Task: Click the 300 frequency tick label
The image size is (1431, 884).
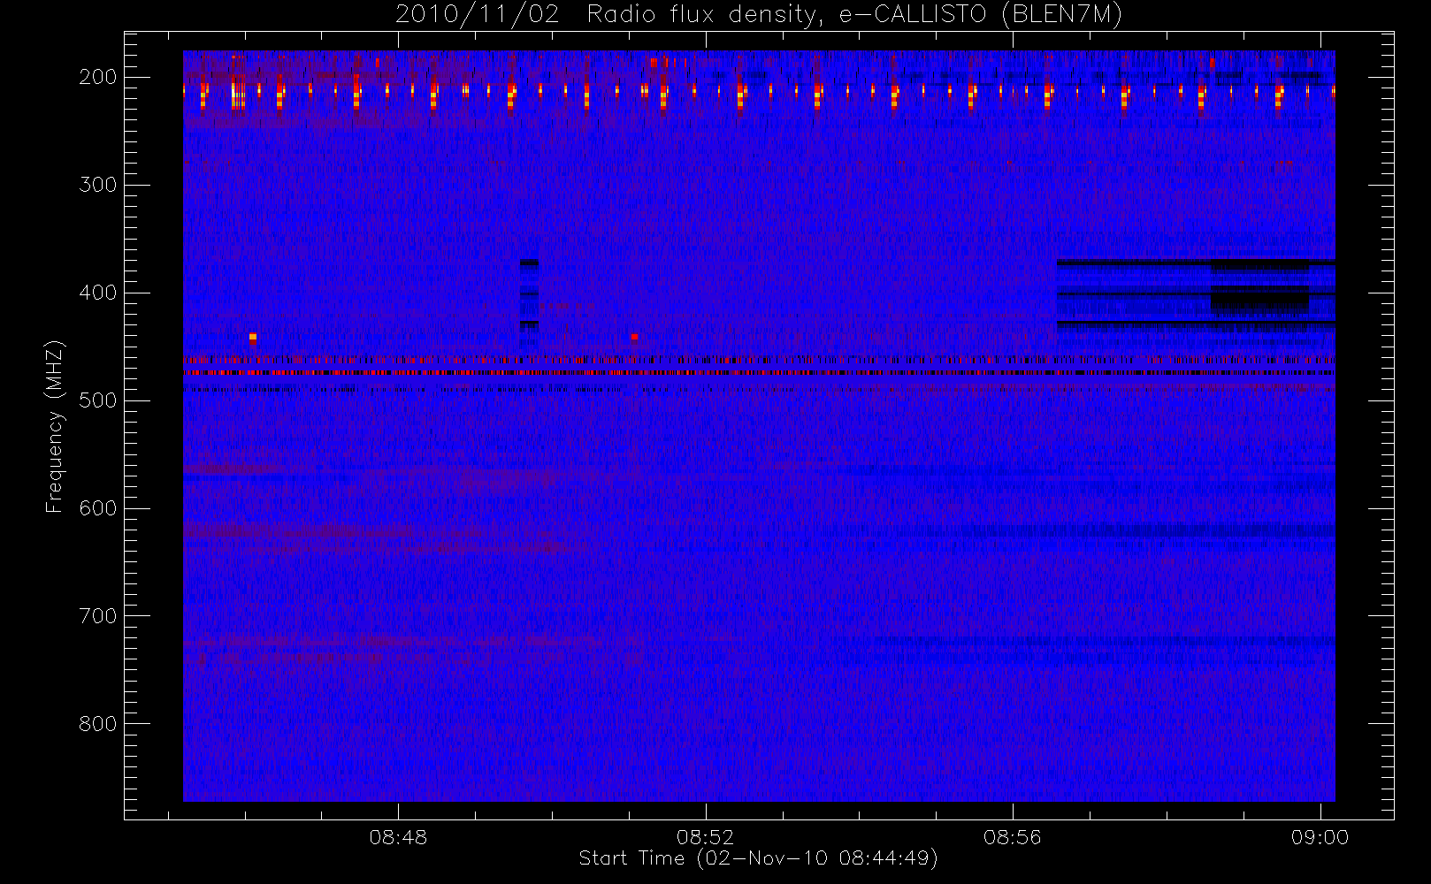Action: [x=97, y=185]
